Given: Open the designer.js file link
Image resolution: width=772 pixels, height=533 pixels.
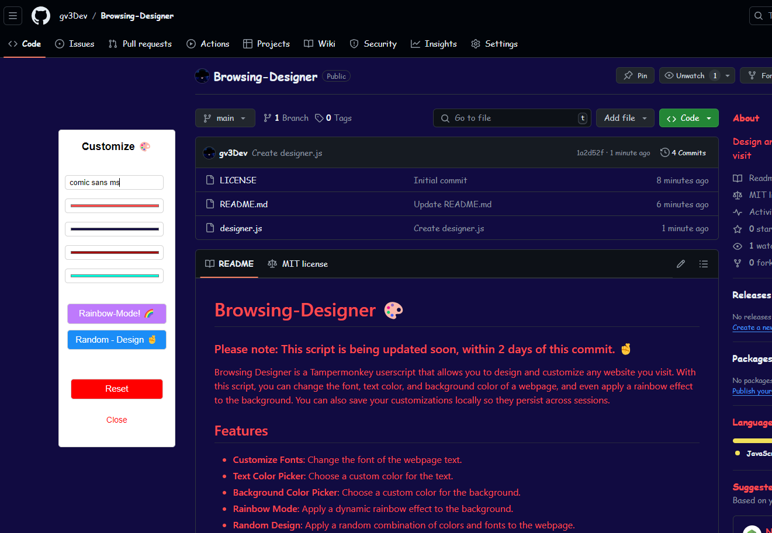Looking at the screenshot, I should pos(241,228).
